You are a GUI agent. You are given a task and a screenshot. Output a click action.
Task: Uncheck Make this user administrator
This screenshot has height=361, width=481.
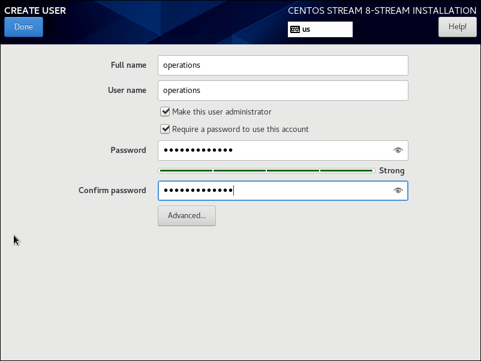tap(166, 112)
